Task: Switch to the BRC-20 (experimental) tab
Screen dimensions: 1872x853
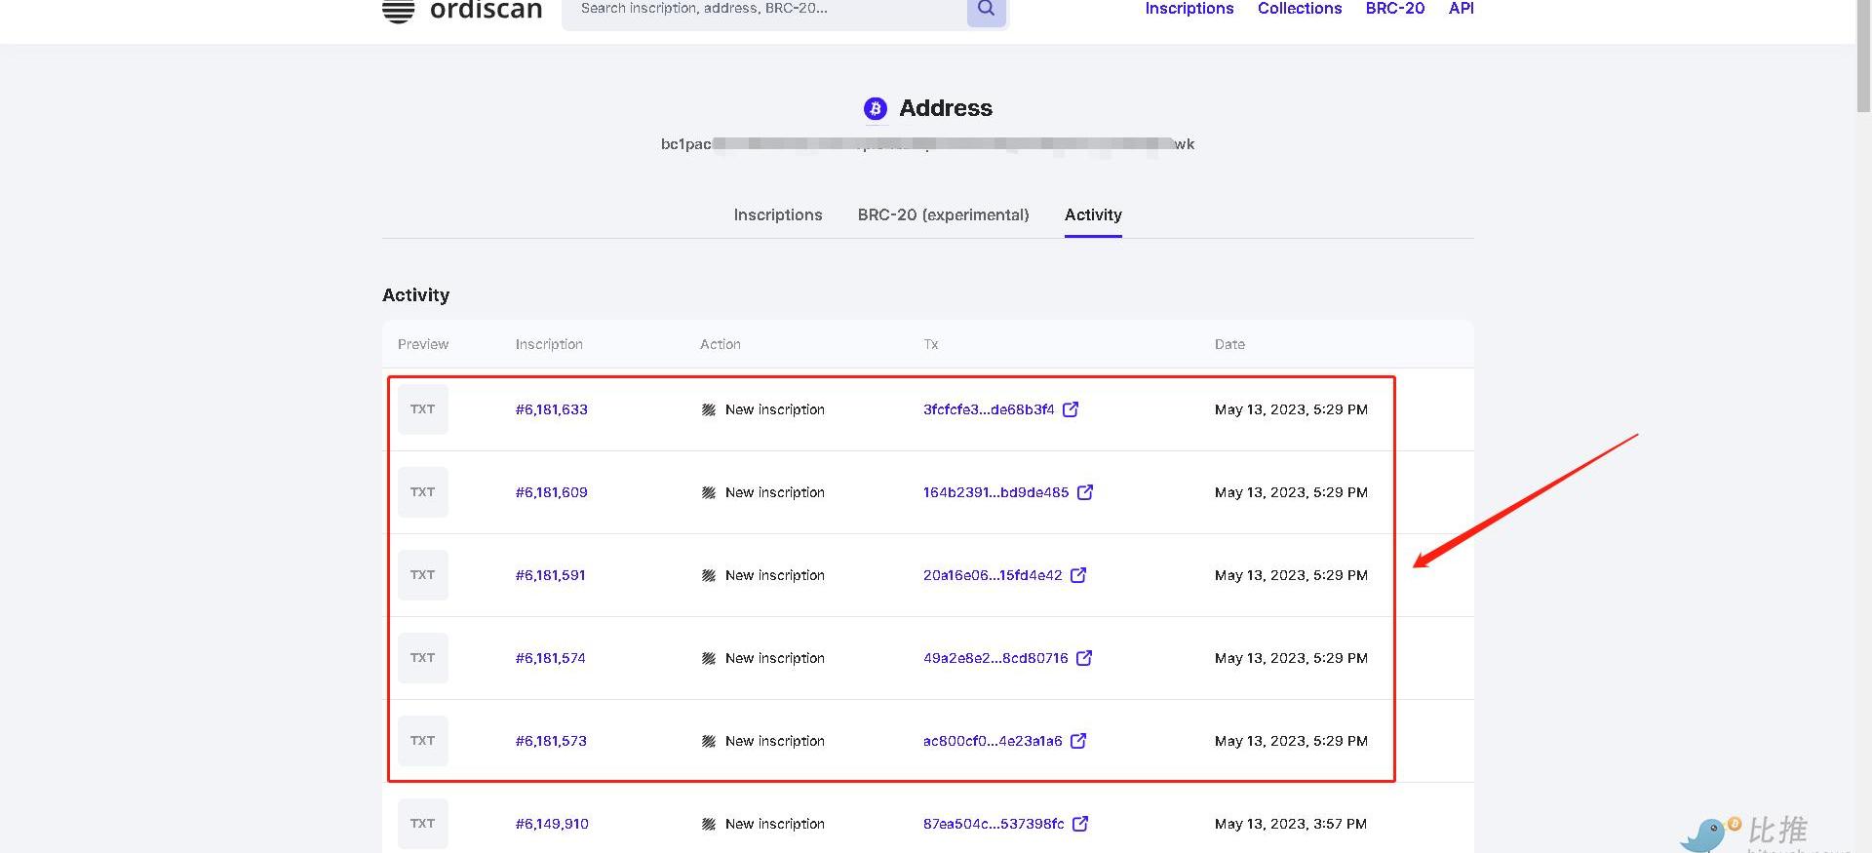Action: point(943,214)
